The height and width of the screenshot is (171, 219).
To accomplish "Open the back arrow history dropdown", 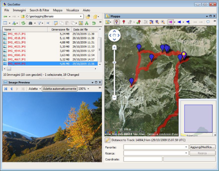I will [10, 17].
